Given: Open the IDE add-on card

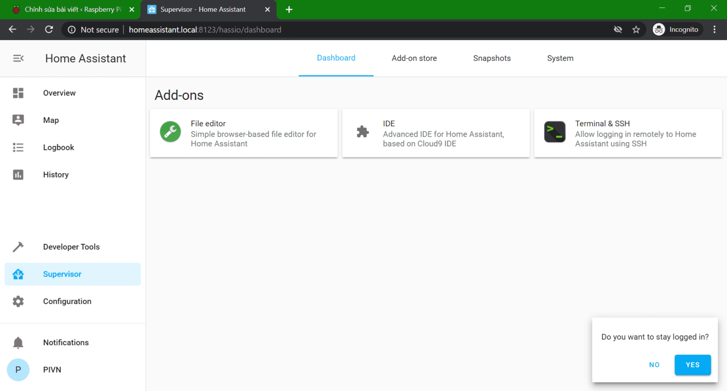Looking at the screenshot, I should (x=435, y=133).
